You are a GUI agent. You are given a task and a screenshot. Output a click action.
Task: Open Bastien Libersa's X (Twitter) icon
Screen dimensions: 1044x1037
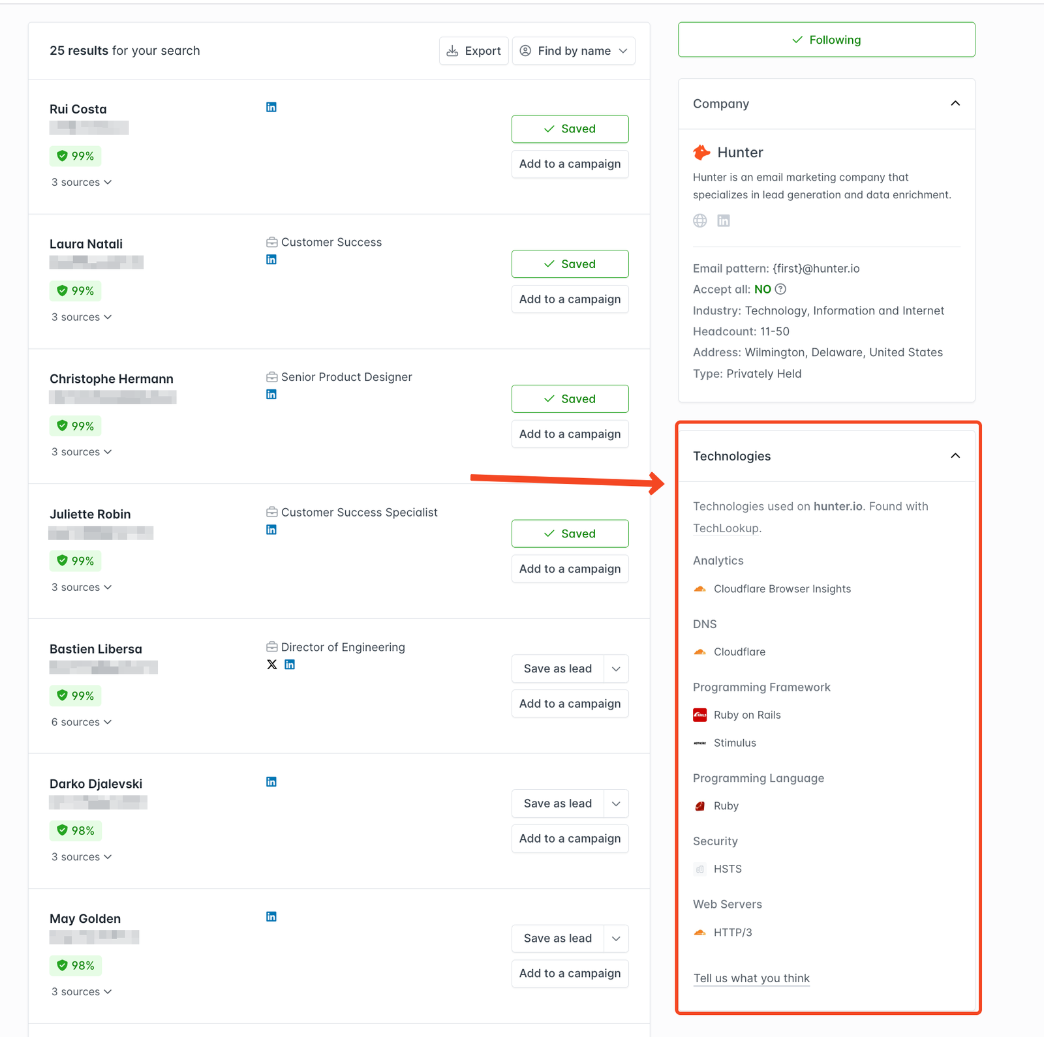[271, 665]
